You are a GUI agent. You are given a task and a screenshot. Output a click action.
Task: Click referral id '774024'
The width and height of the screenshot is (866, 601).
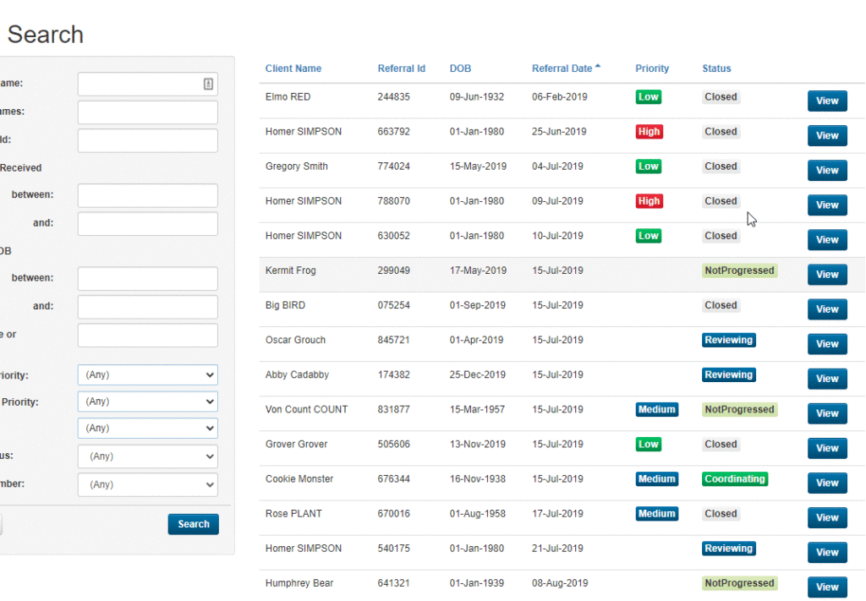pyautogui.click(x=394, y=167)
